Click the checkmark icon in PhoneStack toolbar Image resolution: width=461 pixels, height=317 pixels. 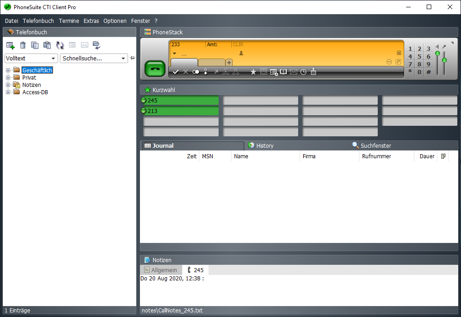(176, 72)
